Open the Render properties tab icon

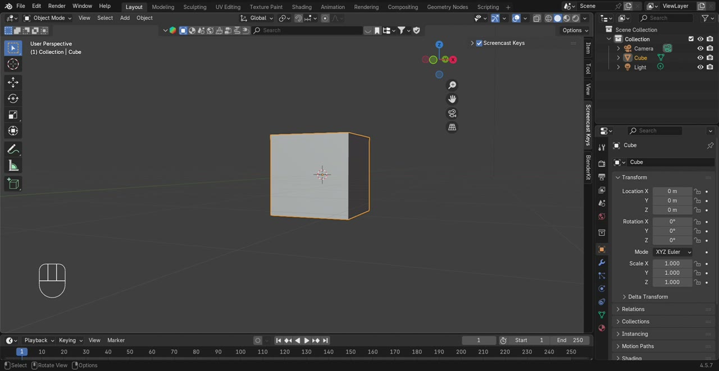coord(602,163)
